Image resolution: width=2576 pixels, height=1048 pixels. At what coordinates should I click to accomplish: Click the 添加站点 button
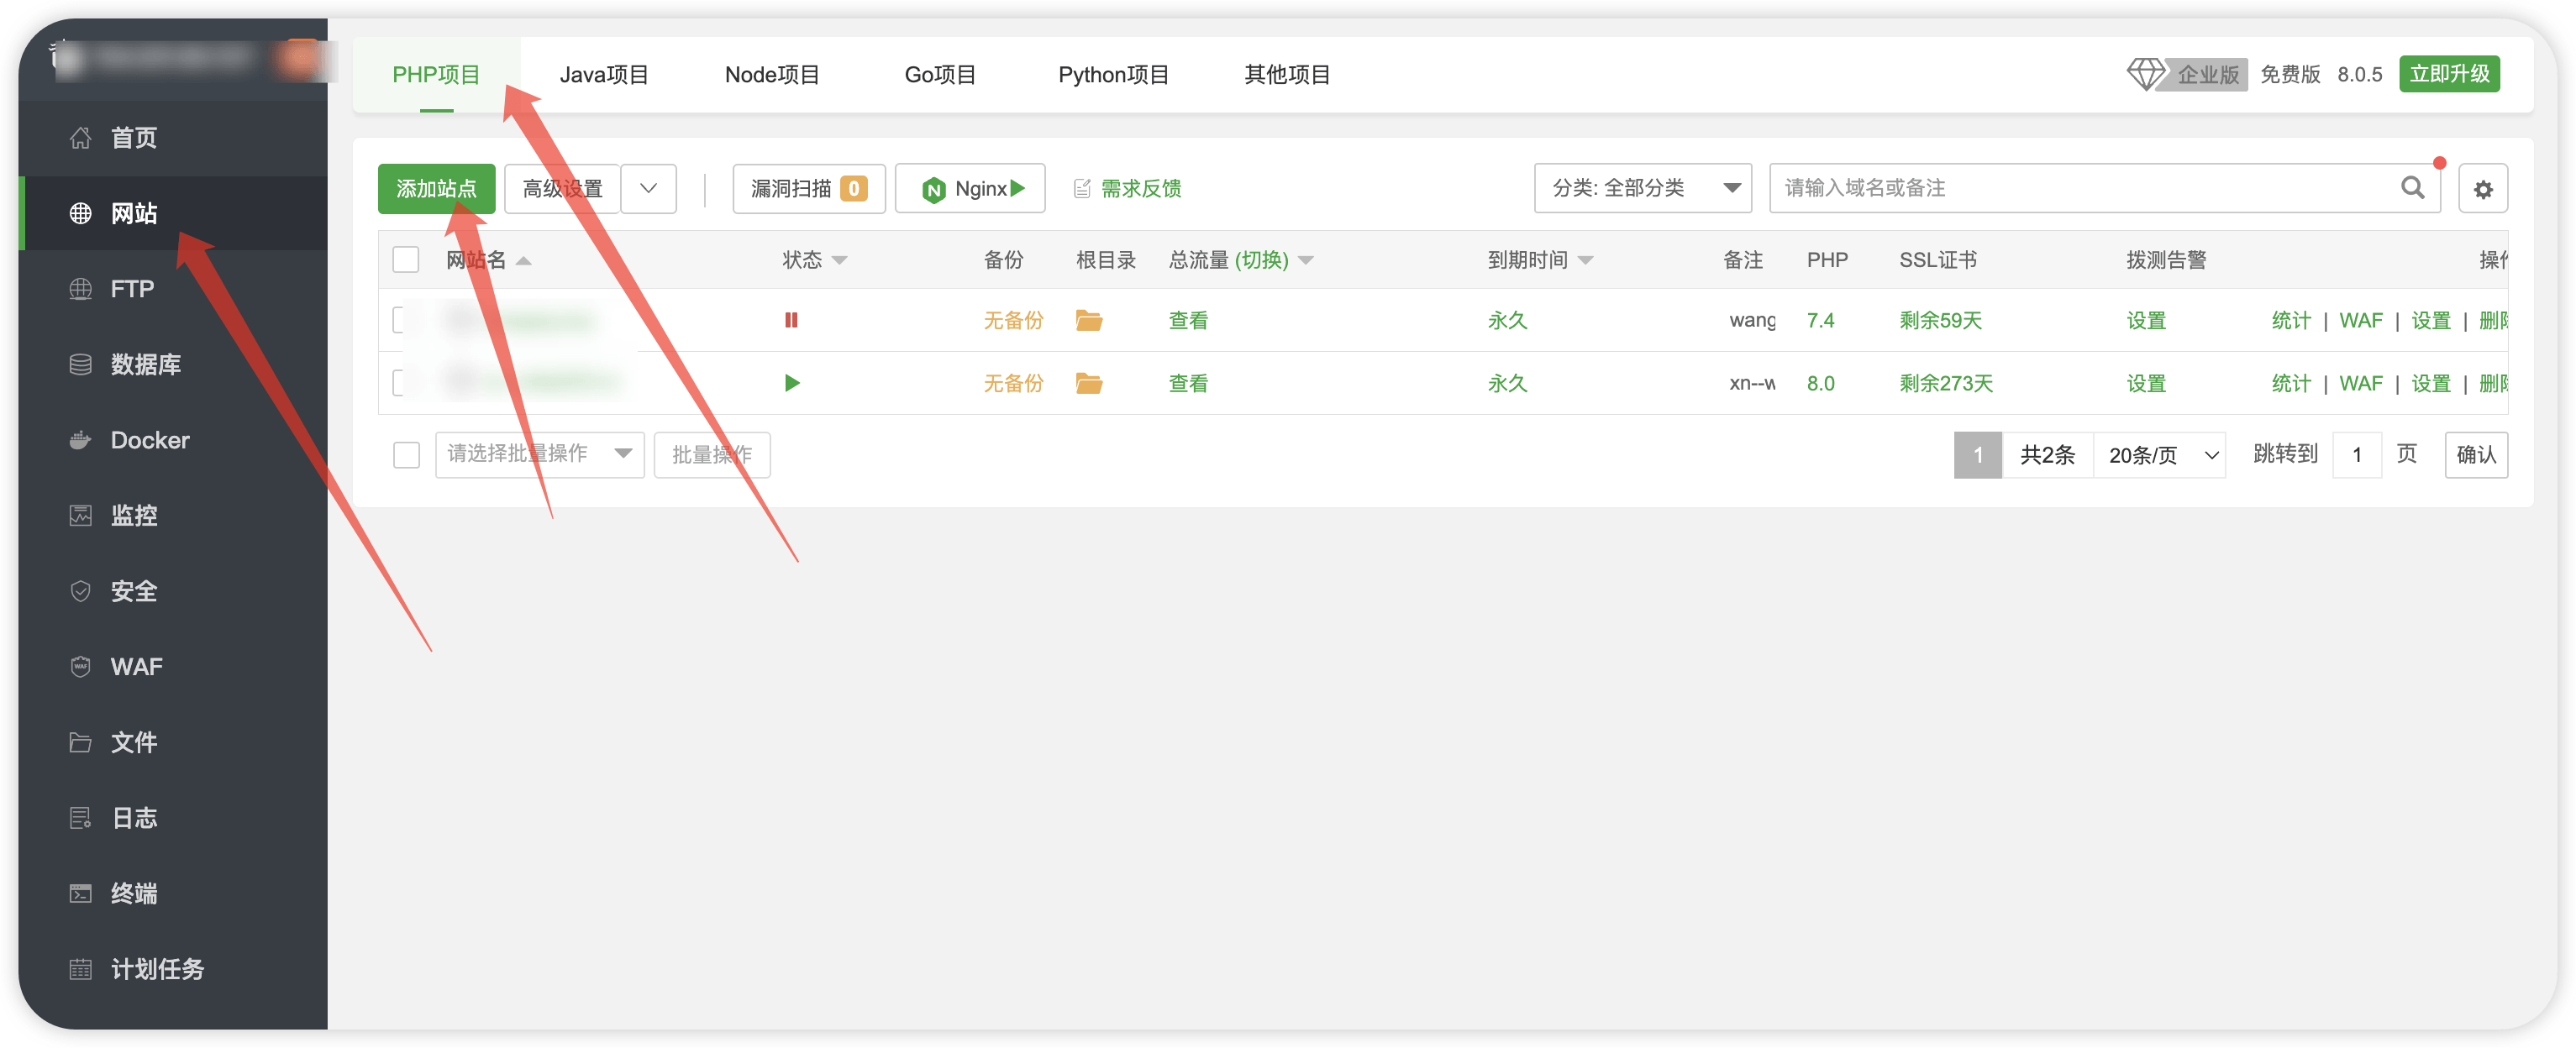[x=436, y=189]
